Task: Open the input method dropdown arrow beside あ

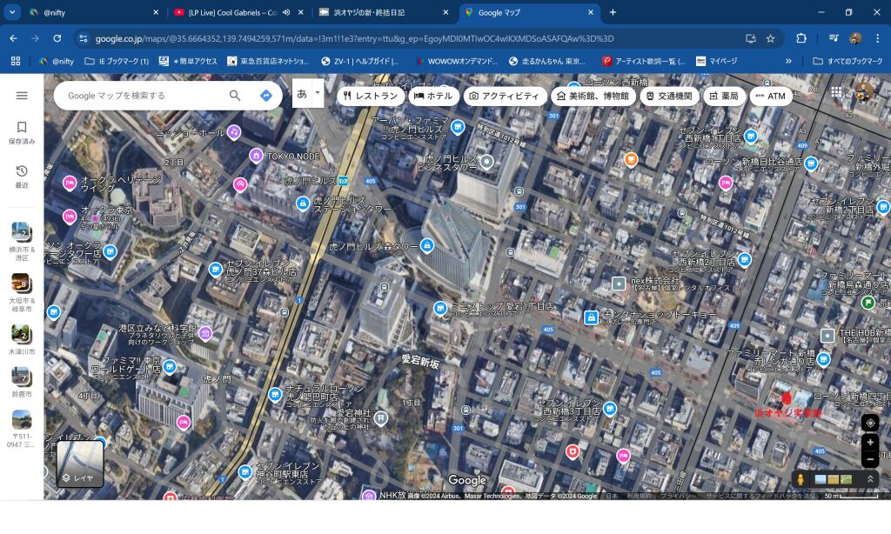Action: click(x=318, y=92)
